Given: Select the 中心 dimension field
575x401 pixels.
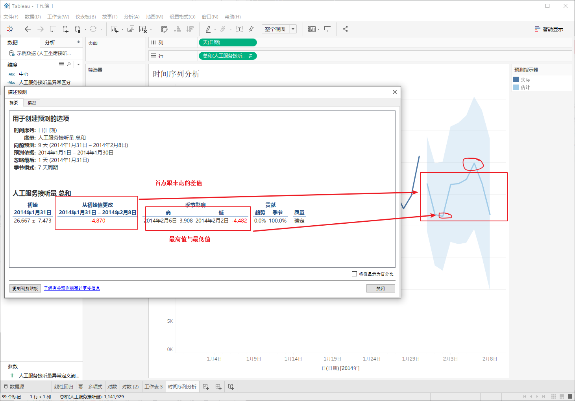Looking at the screenshot, I should [x=24, y=74].
